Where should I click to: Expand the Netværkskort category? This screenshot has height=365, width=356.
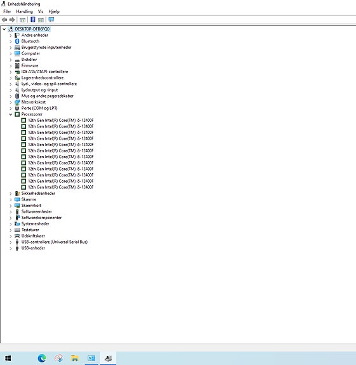point(10,102)
